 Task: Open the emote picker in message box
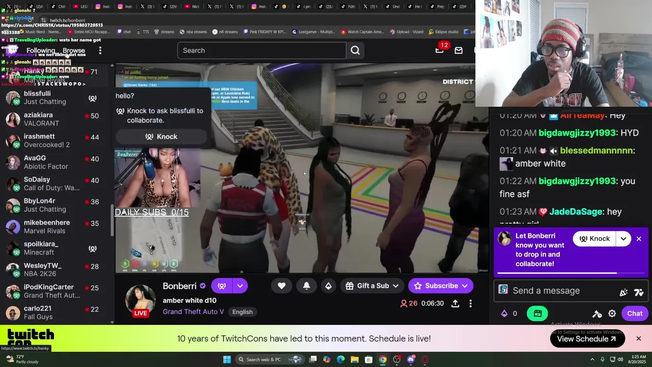(639, 292)
